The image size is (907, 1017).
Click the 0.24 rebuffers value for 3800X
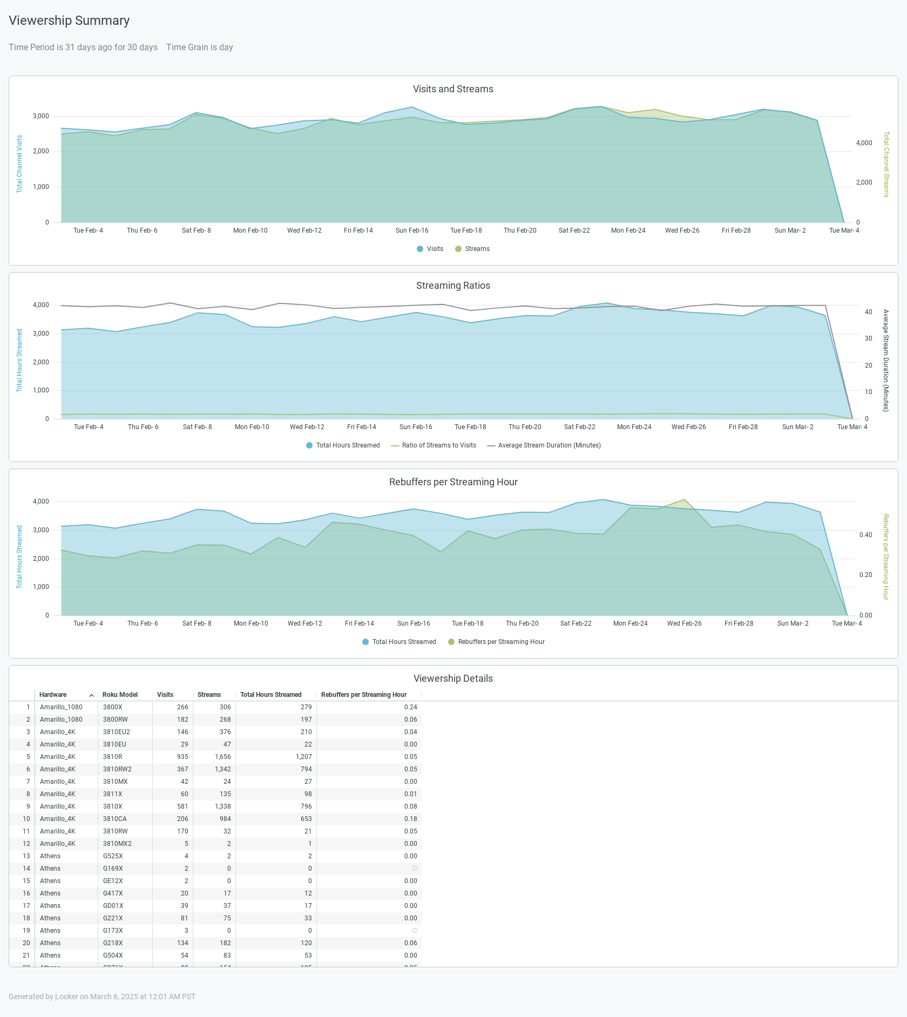coord(411,707)
